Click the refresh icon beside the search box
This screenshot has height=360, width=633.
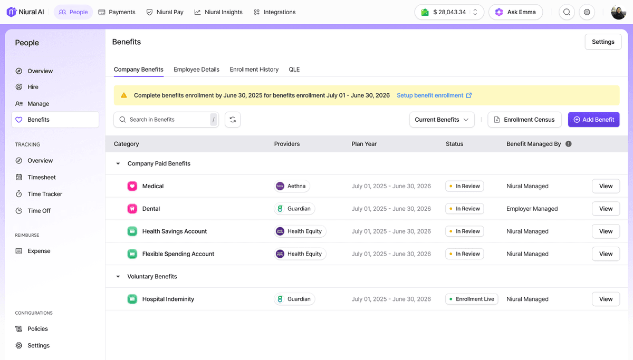coord(233,120)
